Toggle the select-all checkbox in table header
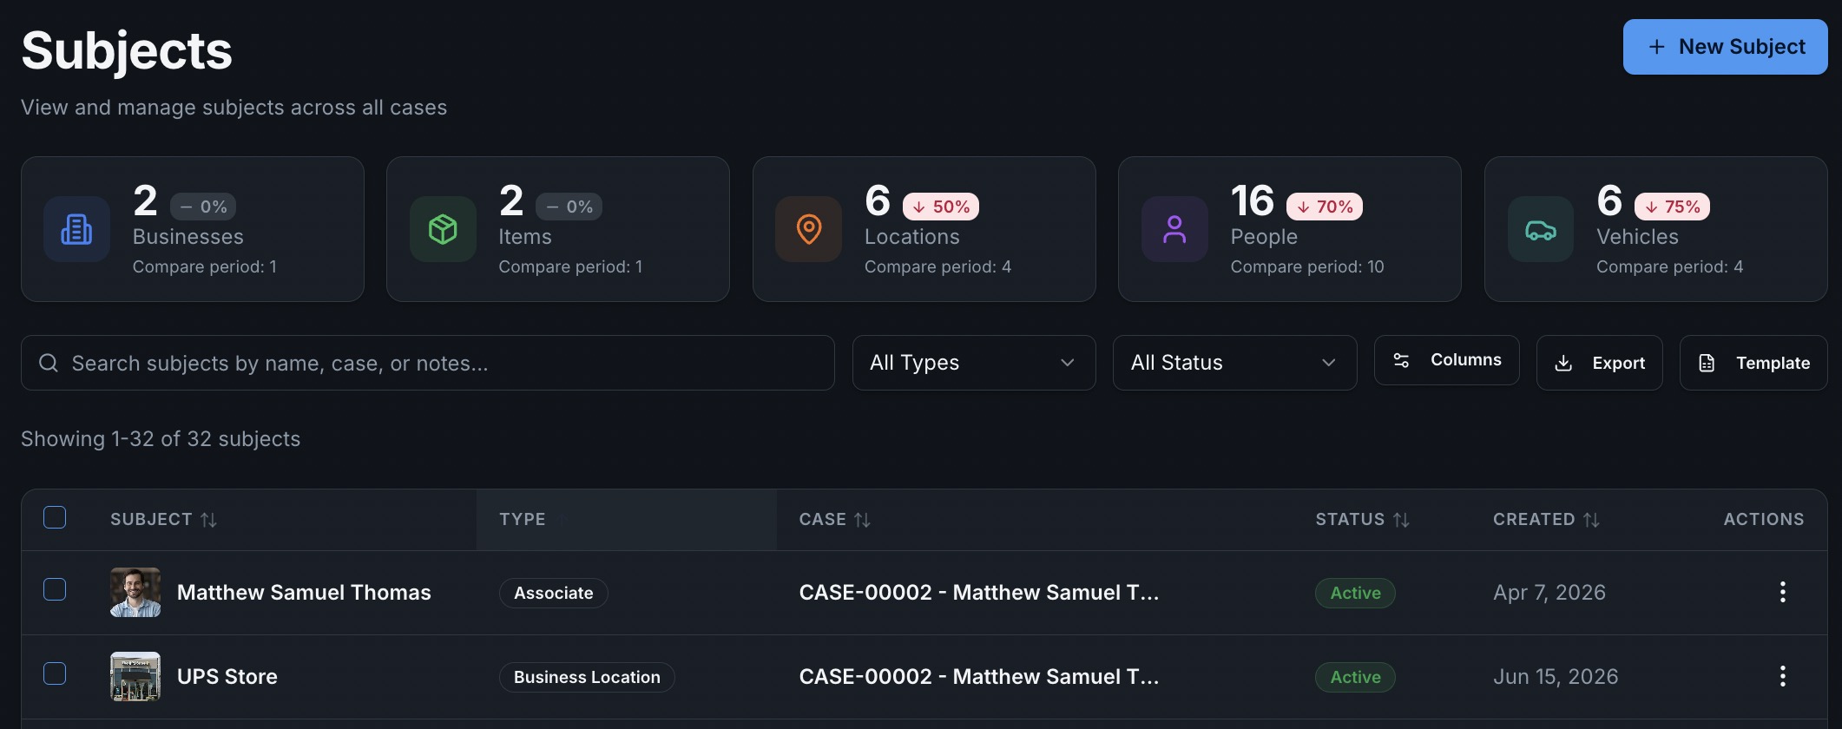The image size is (1842, 729). tap(55, 517)
